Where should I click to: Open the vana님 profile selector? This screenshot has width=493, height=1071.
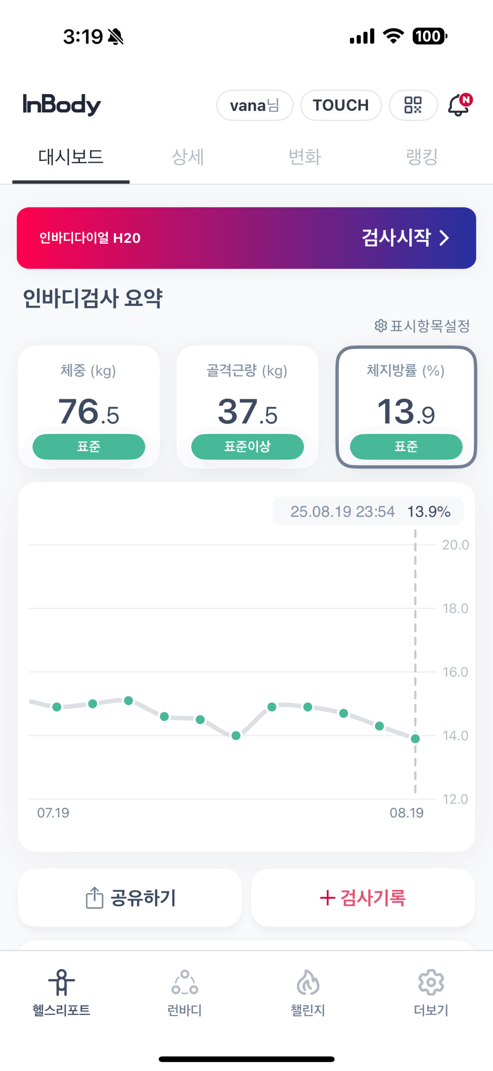[x=254, y=105]
